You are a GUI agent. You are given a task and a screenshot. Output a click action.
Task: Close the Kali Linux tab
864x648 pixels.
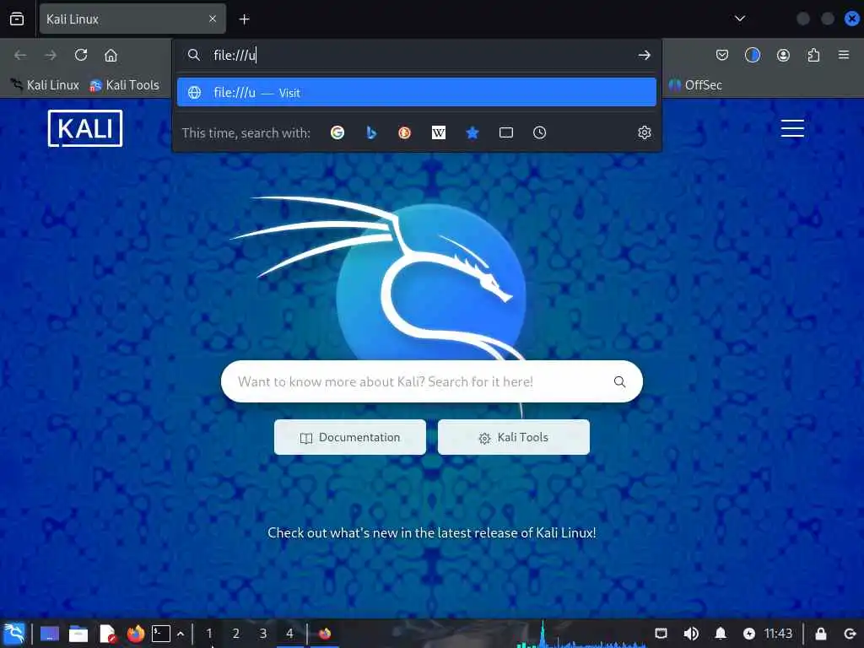pos(212,19)
